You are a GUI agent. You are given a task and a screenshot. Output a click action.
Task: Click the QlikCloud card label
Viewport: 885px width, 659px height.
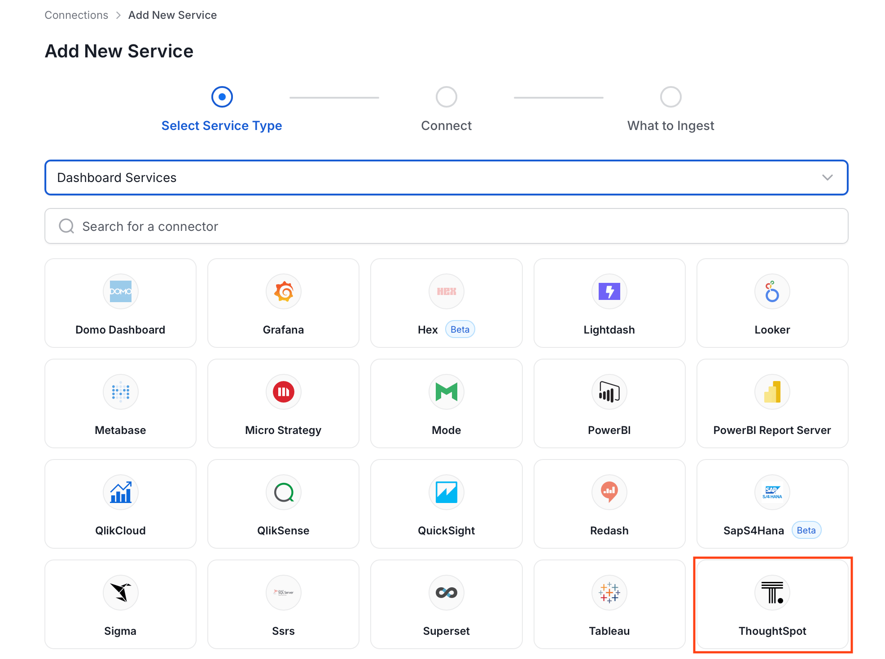point(120,531)
